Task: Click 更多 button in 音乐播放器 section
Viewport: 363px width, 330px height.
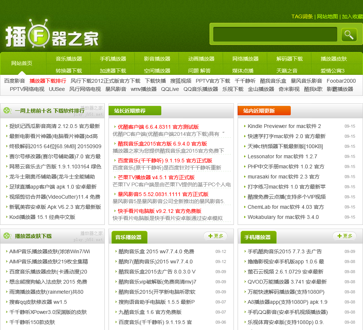Action: point(216,236)
